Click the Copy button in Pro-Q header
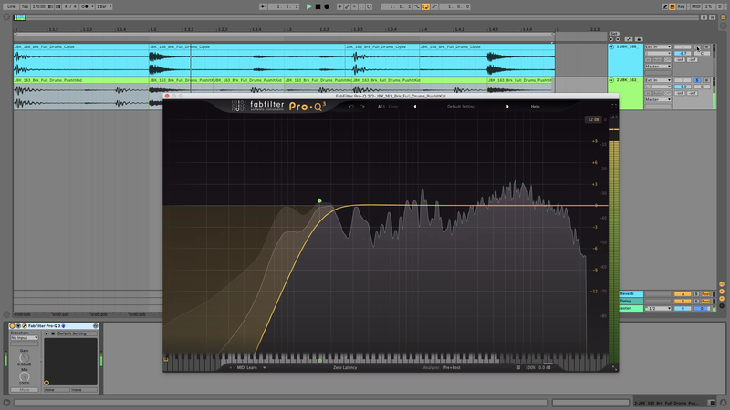730x410 pixels. [x=393, y=107]
